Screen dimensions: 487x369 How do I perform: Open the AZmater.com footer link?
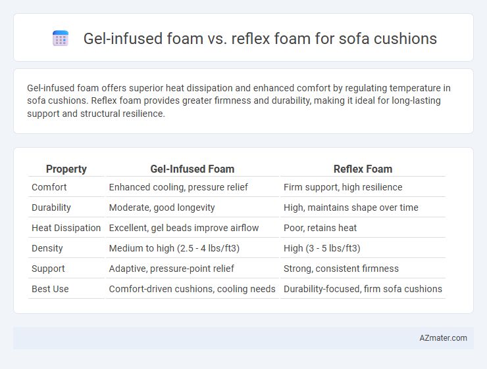click(x=443, y=338)
